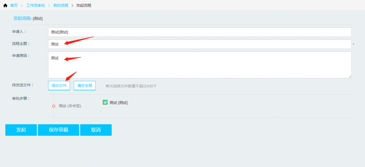Click the 添加文件 button

click(59, 85)
